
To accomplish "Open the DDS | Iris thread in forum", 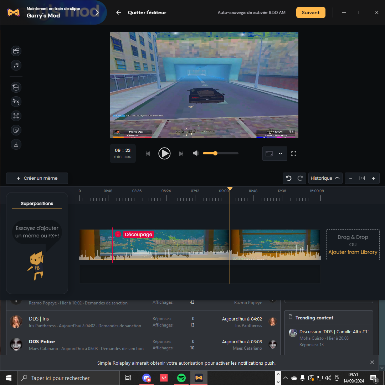I will point(39,319).
